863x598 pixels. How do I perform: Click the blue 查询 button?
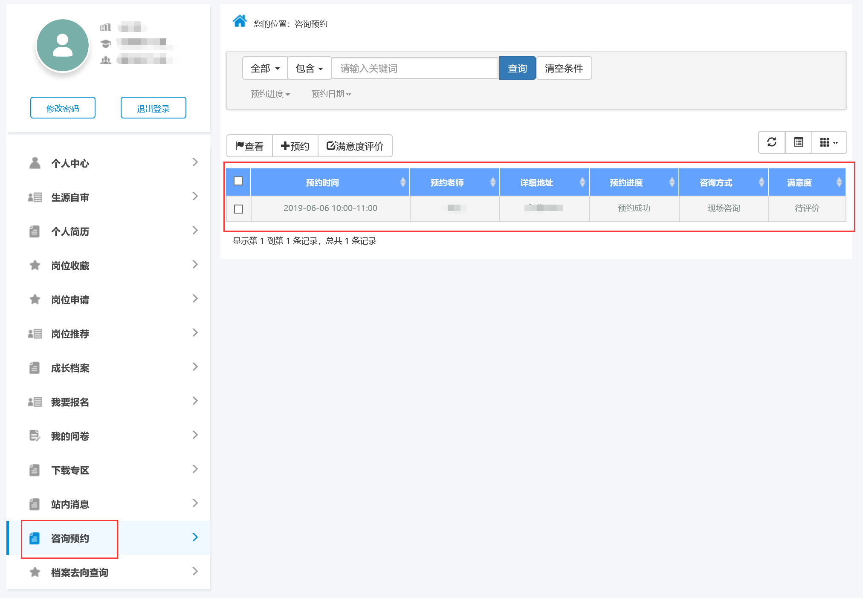(517, 68)
